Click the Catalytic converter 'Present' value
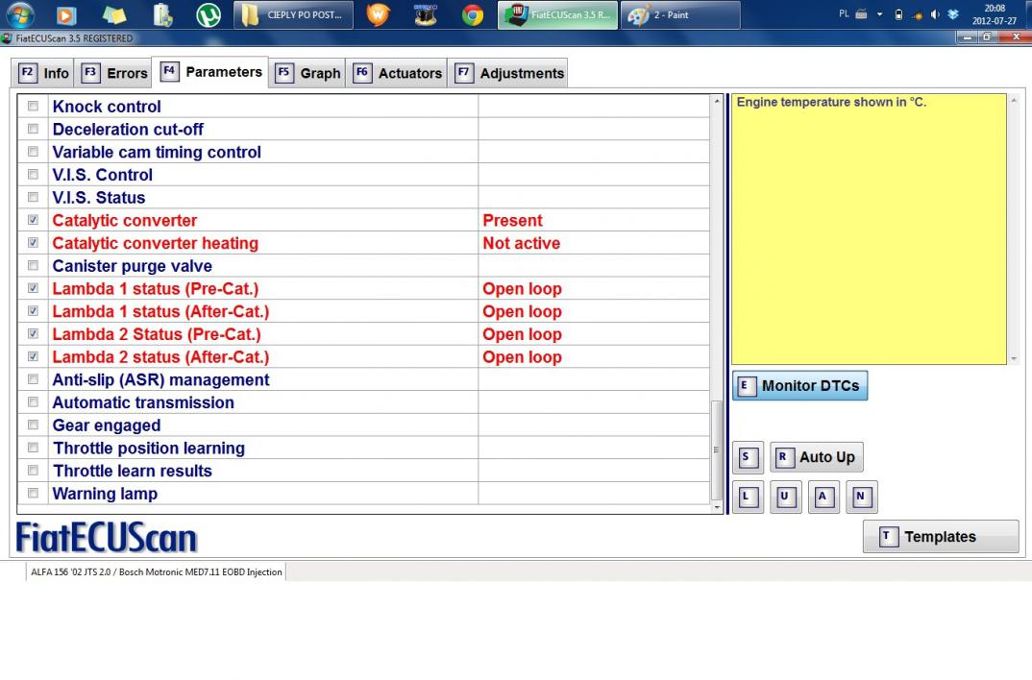This screenshot has height=680, width=1032. (x=513, y=220)
